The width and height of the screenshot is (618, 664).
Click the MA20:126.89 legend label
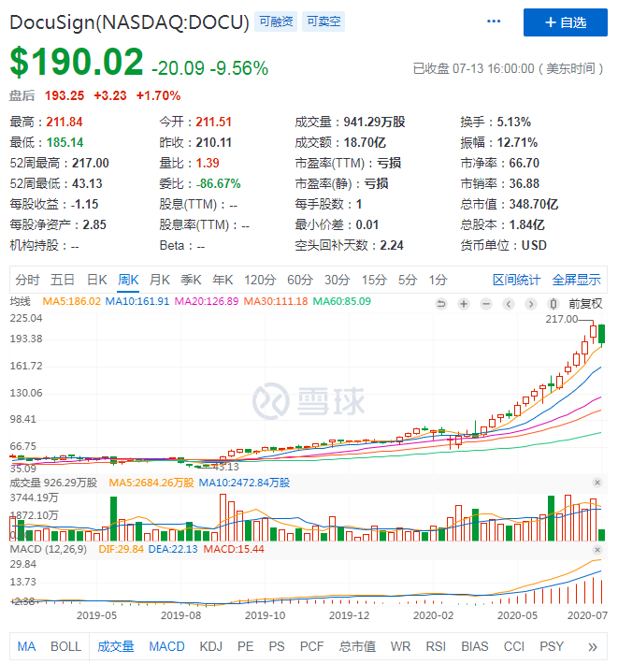(207, 301)
